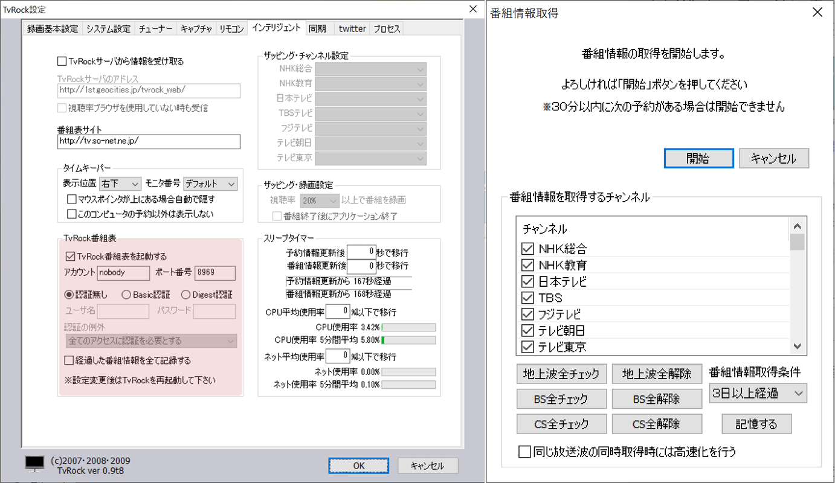Click channel list scrollbar down arrow
Screen dimensions: 835x483
coord(798,346)
